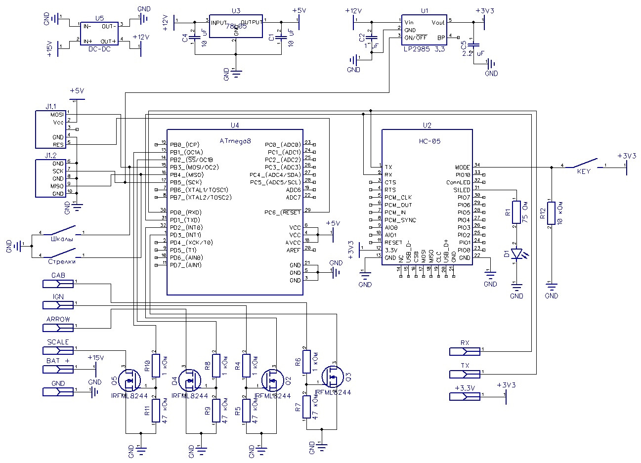Click the ATmega8 chip title label
This screenshot has width=641, height=463.
pos(235,141)
